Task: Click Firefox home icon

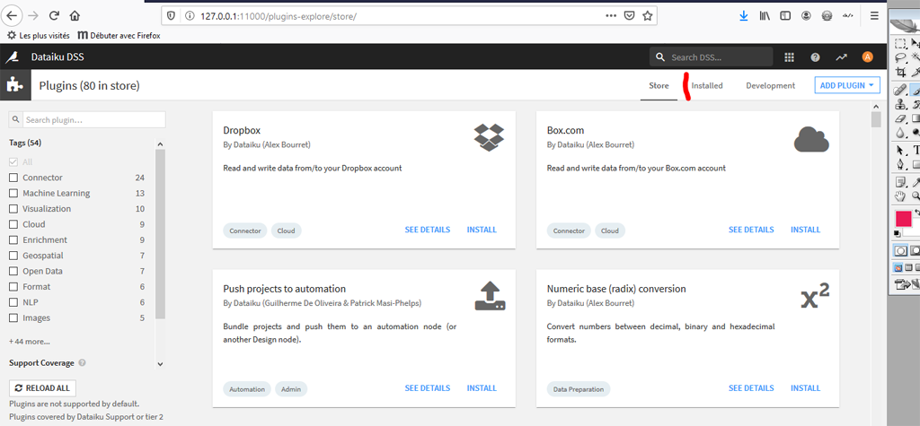Action: coord(75,16)
